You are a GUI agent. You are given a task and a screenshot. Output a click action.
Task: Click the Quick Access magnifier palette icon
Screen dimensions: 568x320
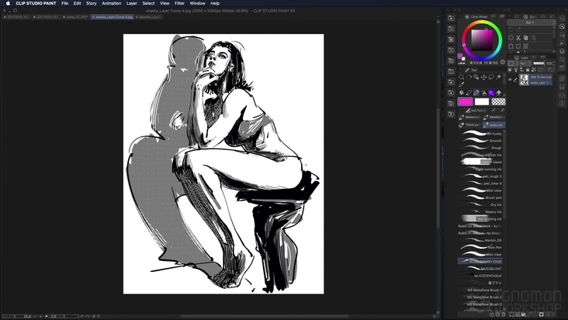click(x=525, y=16)
